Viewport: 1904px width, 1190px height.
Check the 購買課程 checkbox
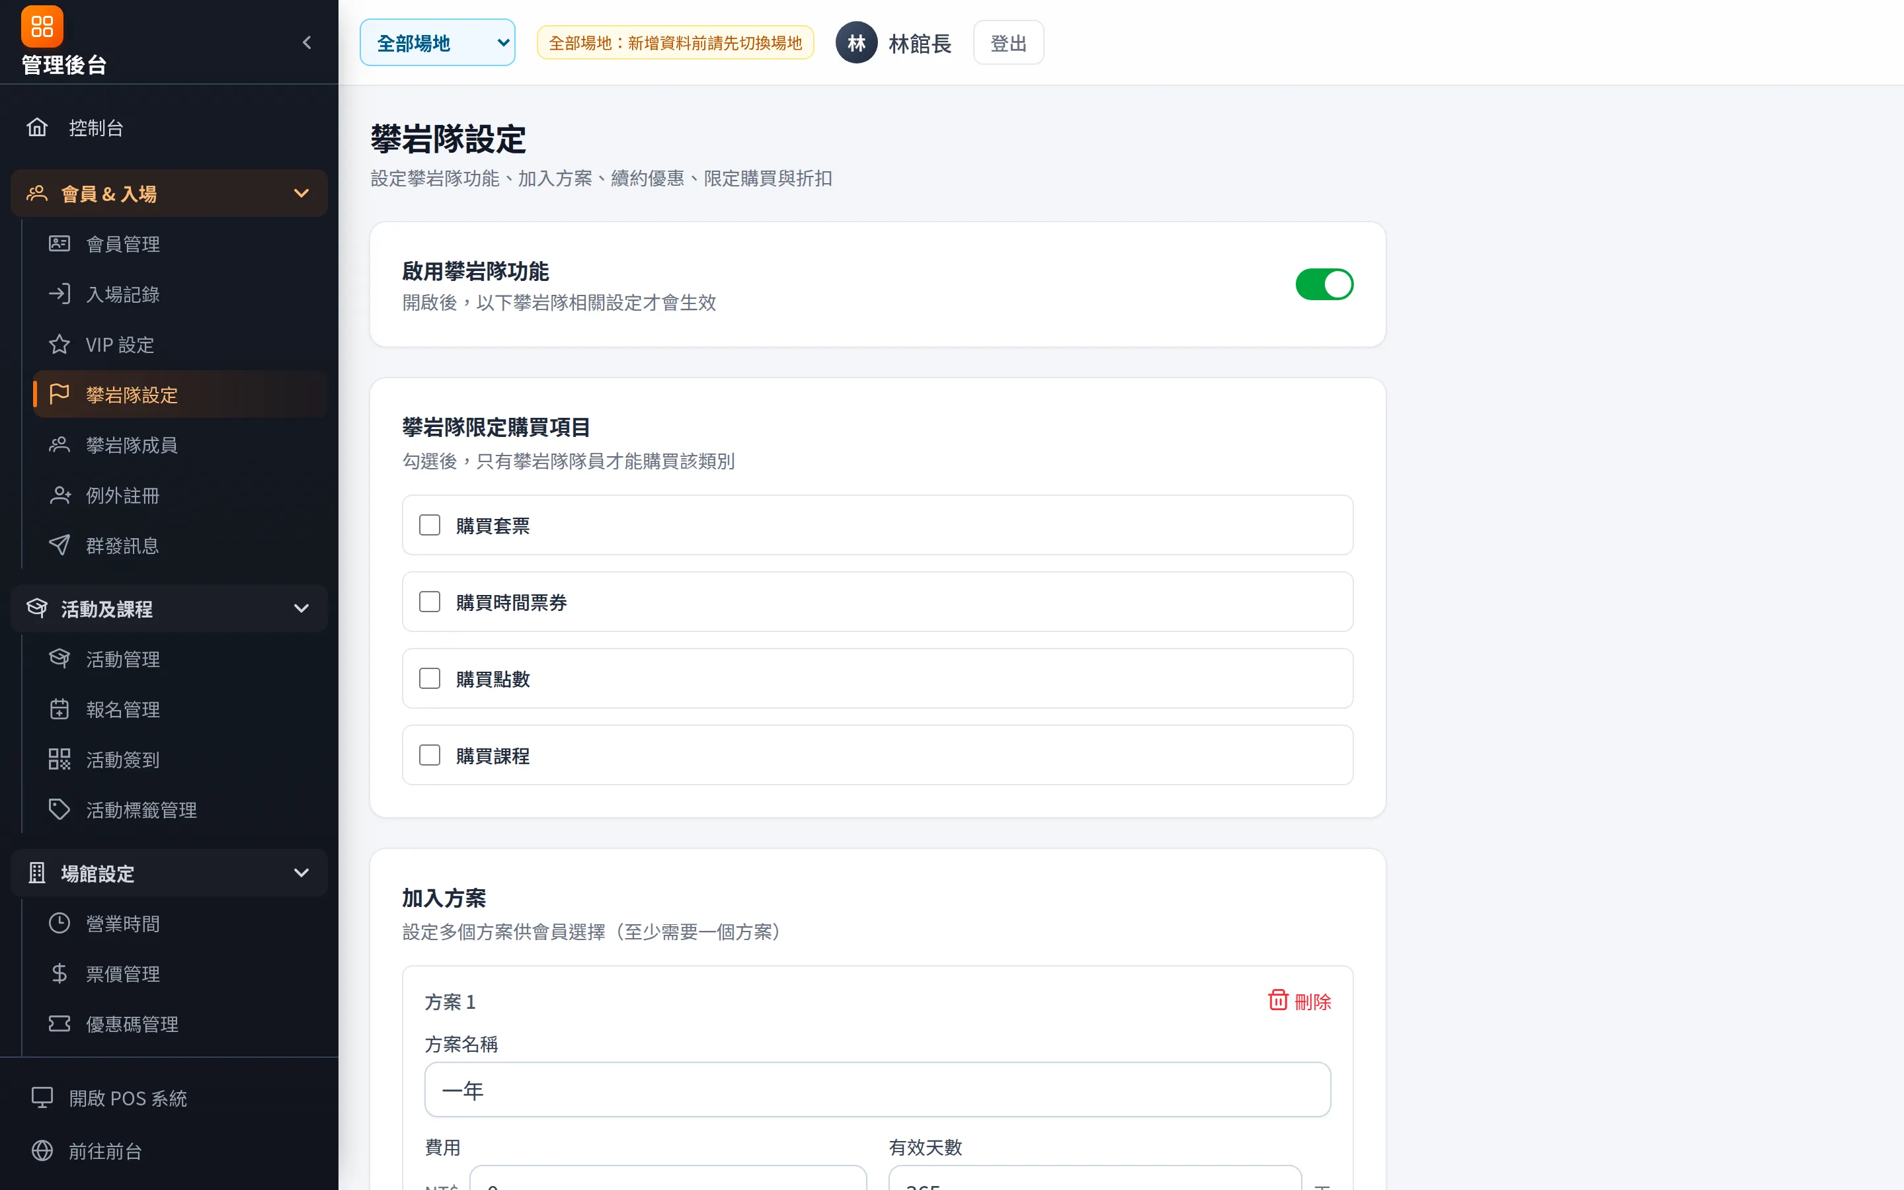pos(430,756)
